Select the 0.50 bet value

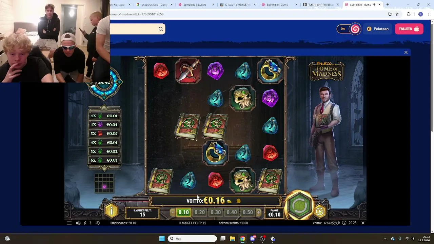coord(248,212)
